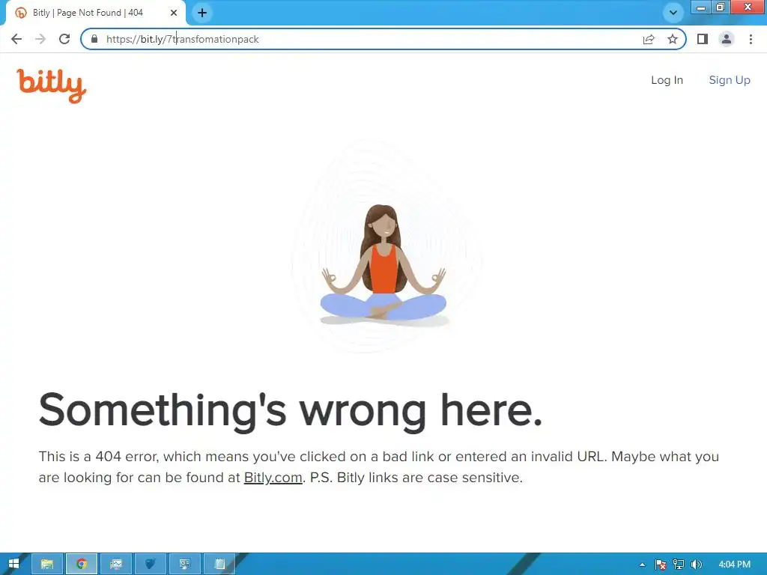Viewport: 767px width, 575px height.
Task: Select the Bitly Page Not Found tab
Action: click(95, 13)
